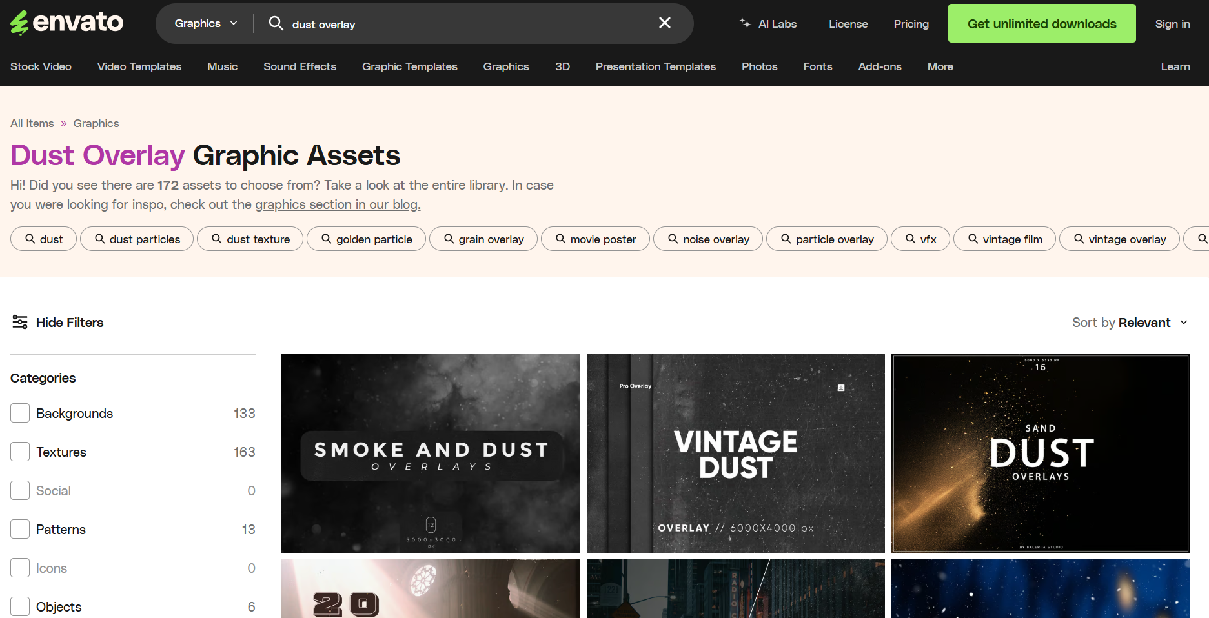Clear the search query with the X icon
This screenshot has height=618, width=1209.
[664, 23]
